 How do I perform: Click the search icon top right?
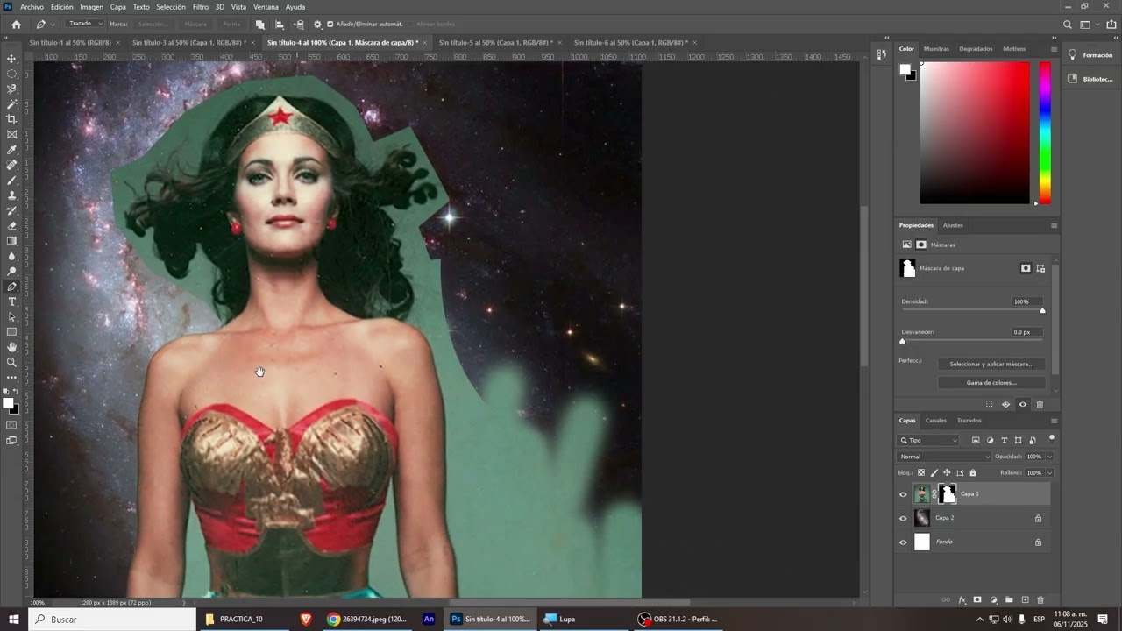pos(1067,25)
